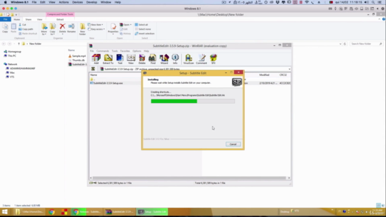The image size is (386, 217).
Task: Select the WinRAR Test icon
Action: [120, 59]
